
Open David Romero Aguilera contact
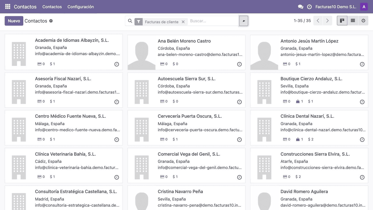click(309, 198)
